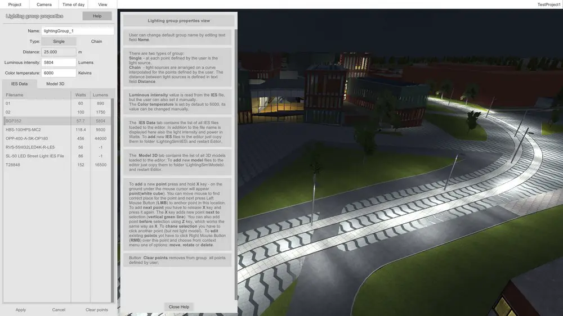Select the BGP352 IES file row
The image size is (563, 316).
57,121
